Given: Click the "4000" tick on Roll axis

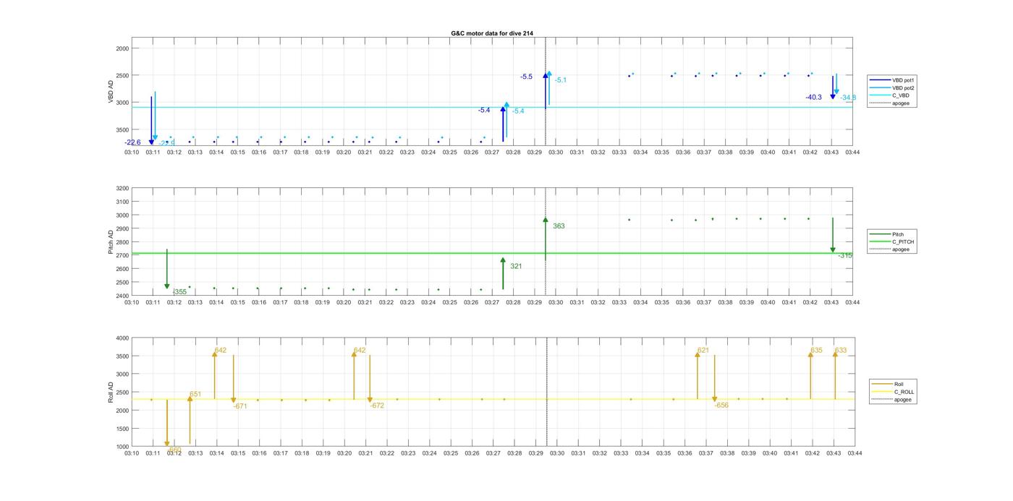Looking at the screenshot, I should click(x=122, y=338).
